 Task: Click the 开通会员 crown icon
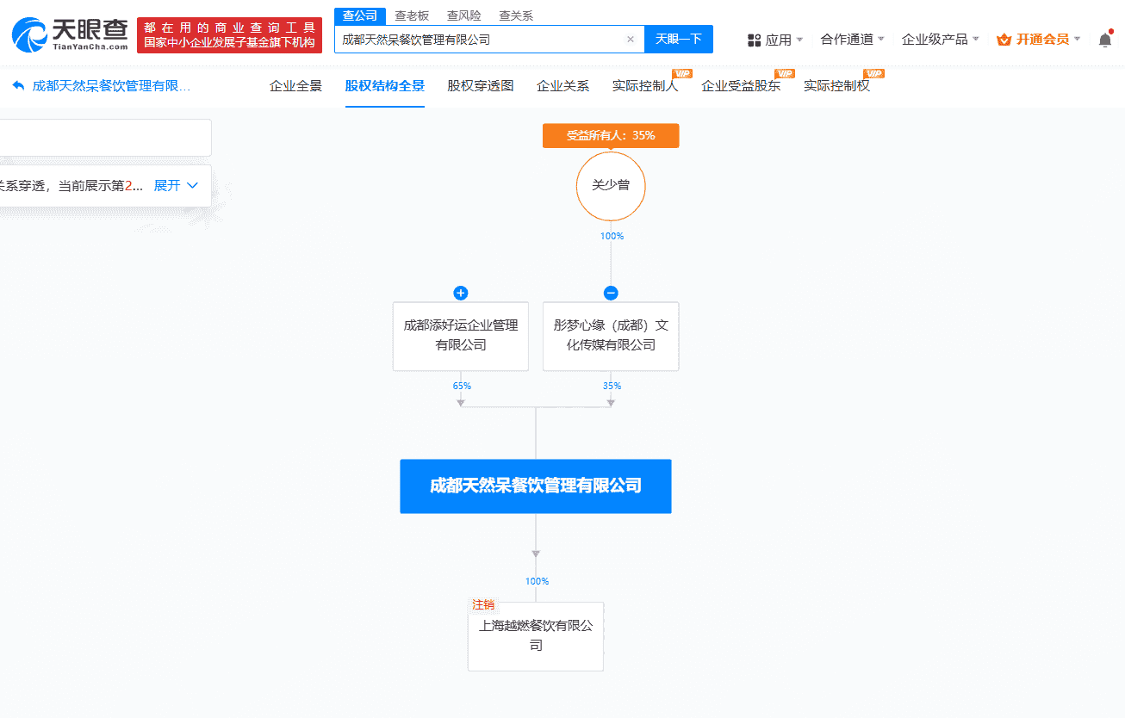1004,40
